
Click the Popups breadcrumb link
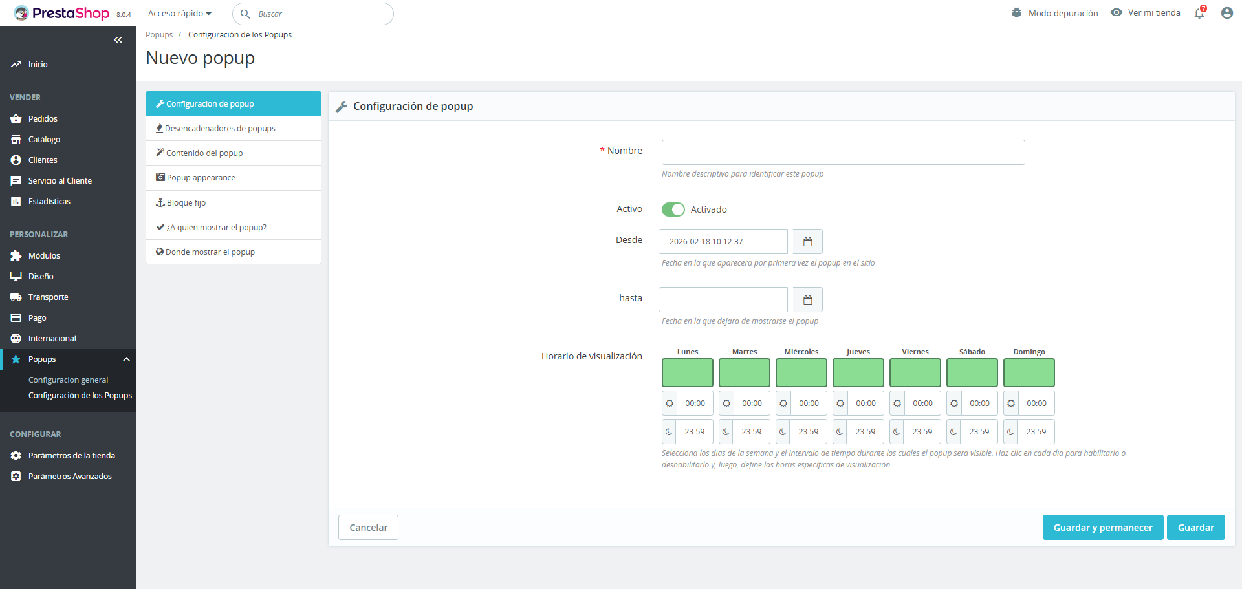point(159,35)
